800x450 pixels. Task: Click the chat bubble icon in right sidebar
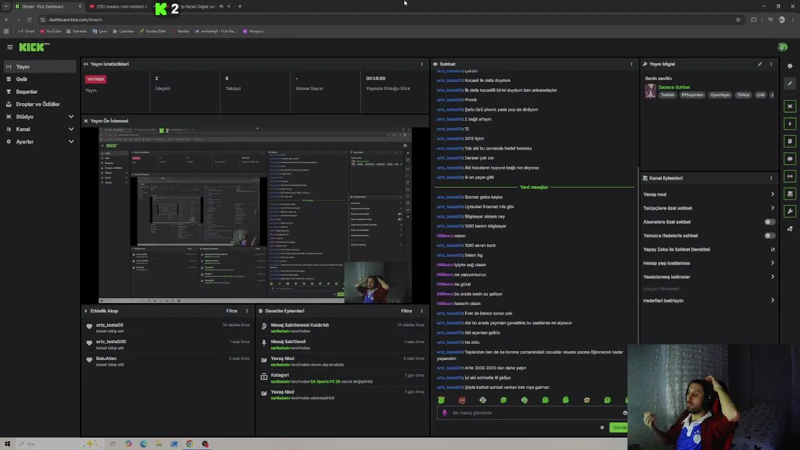click(790, 159)
